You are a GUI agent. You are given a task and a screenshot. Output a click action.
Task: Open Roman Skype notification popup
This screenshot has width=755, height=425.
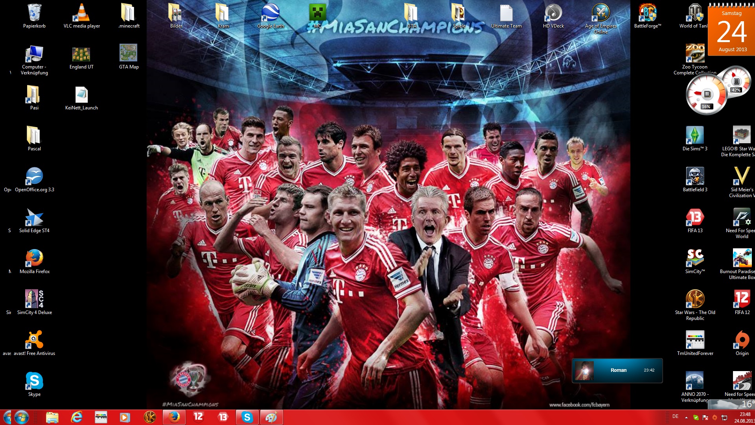[x=617, y=370]
